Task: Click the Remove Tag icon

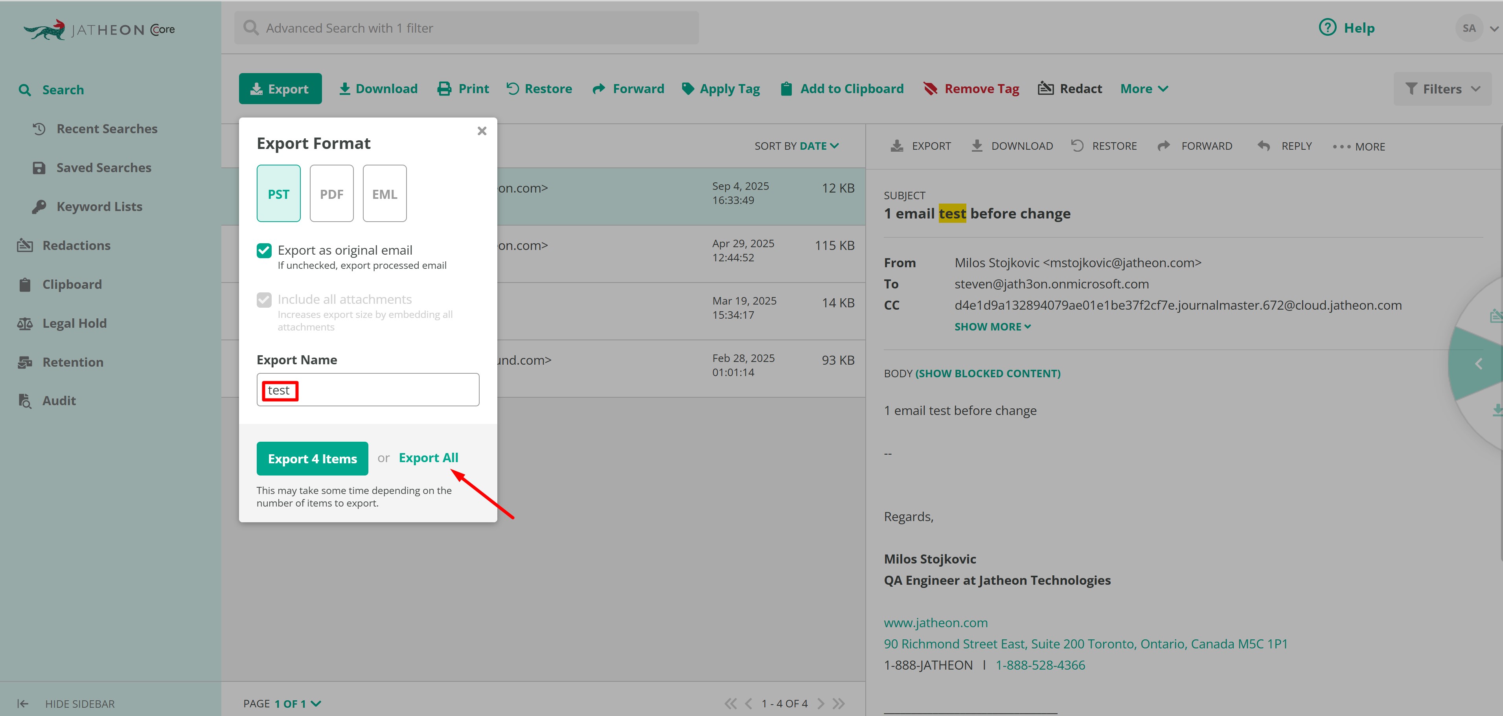Action: coord(930,89)
